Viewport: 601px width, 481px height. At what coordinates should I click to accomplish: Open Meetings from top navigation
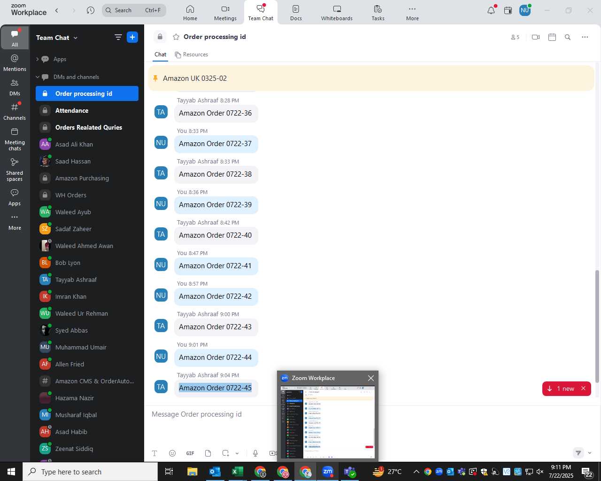tap(225, 13)
